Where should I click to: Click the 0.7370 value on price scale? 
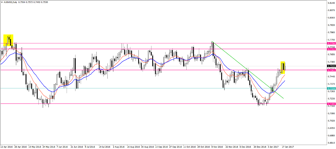click(331, 84)
